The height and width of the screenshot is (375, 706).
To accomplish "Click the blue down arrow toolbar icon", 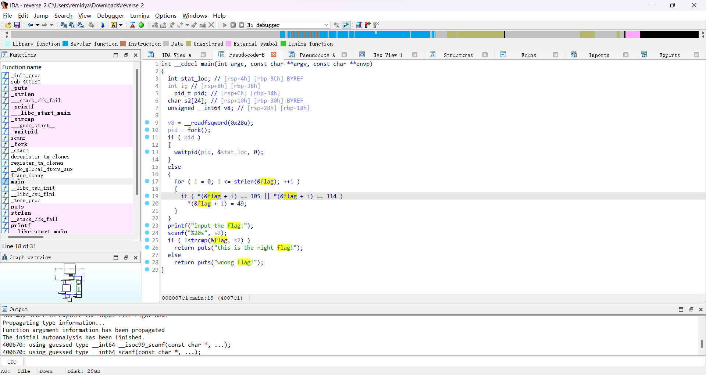I will coord(103,25).
